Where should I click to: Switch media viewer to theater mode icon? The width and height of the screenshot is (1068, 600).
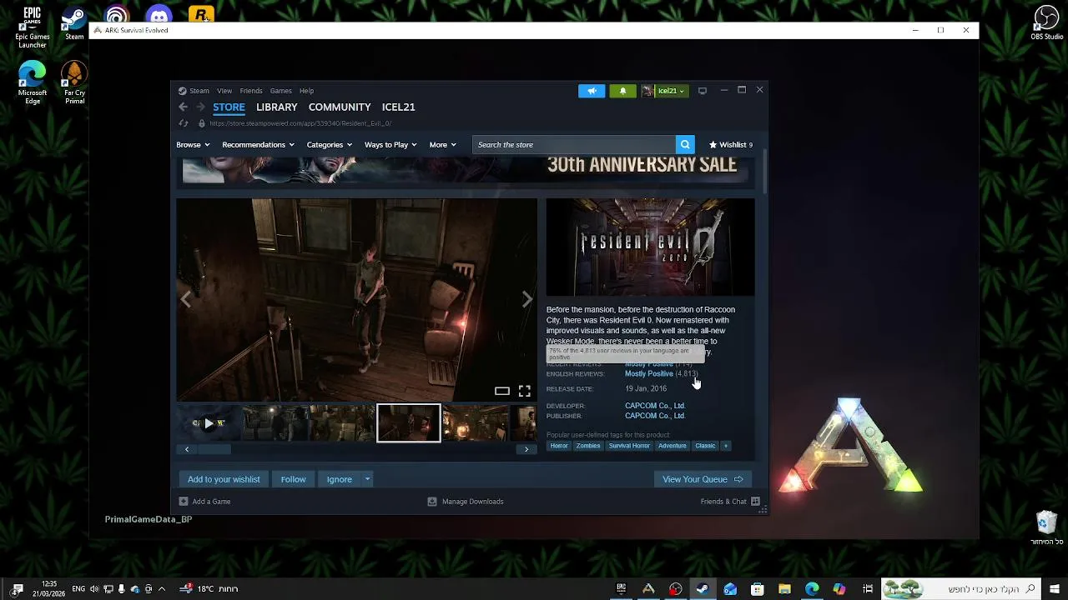(501, 391)
